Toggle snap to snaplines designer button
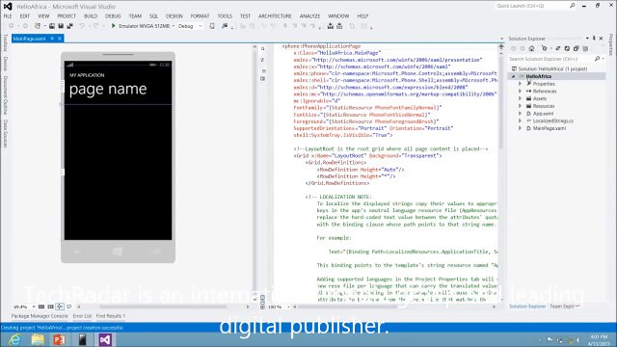617x347 pixels. pos(60,307)
